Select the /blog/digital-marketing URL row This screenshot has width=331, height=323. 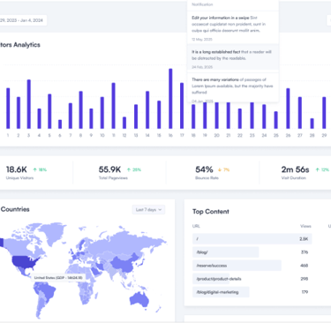coord(252,292)
